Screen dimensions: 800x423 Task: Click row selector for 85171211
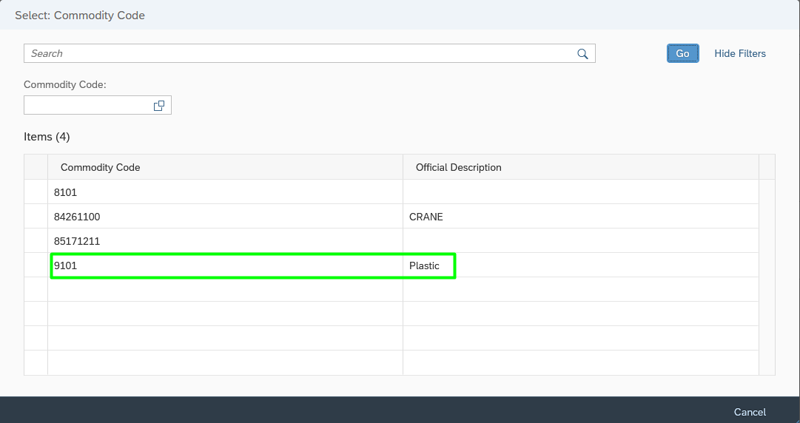tap(36, 240)
